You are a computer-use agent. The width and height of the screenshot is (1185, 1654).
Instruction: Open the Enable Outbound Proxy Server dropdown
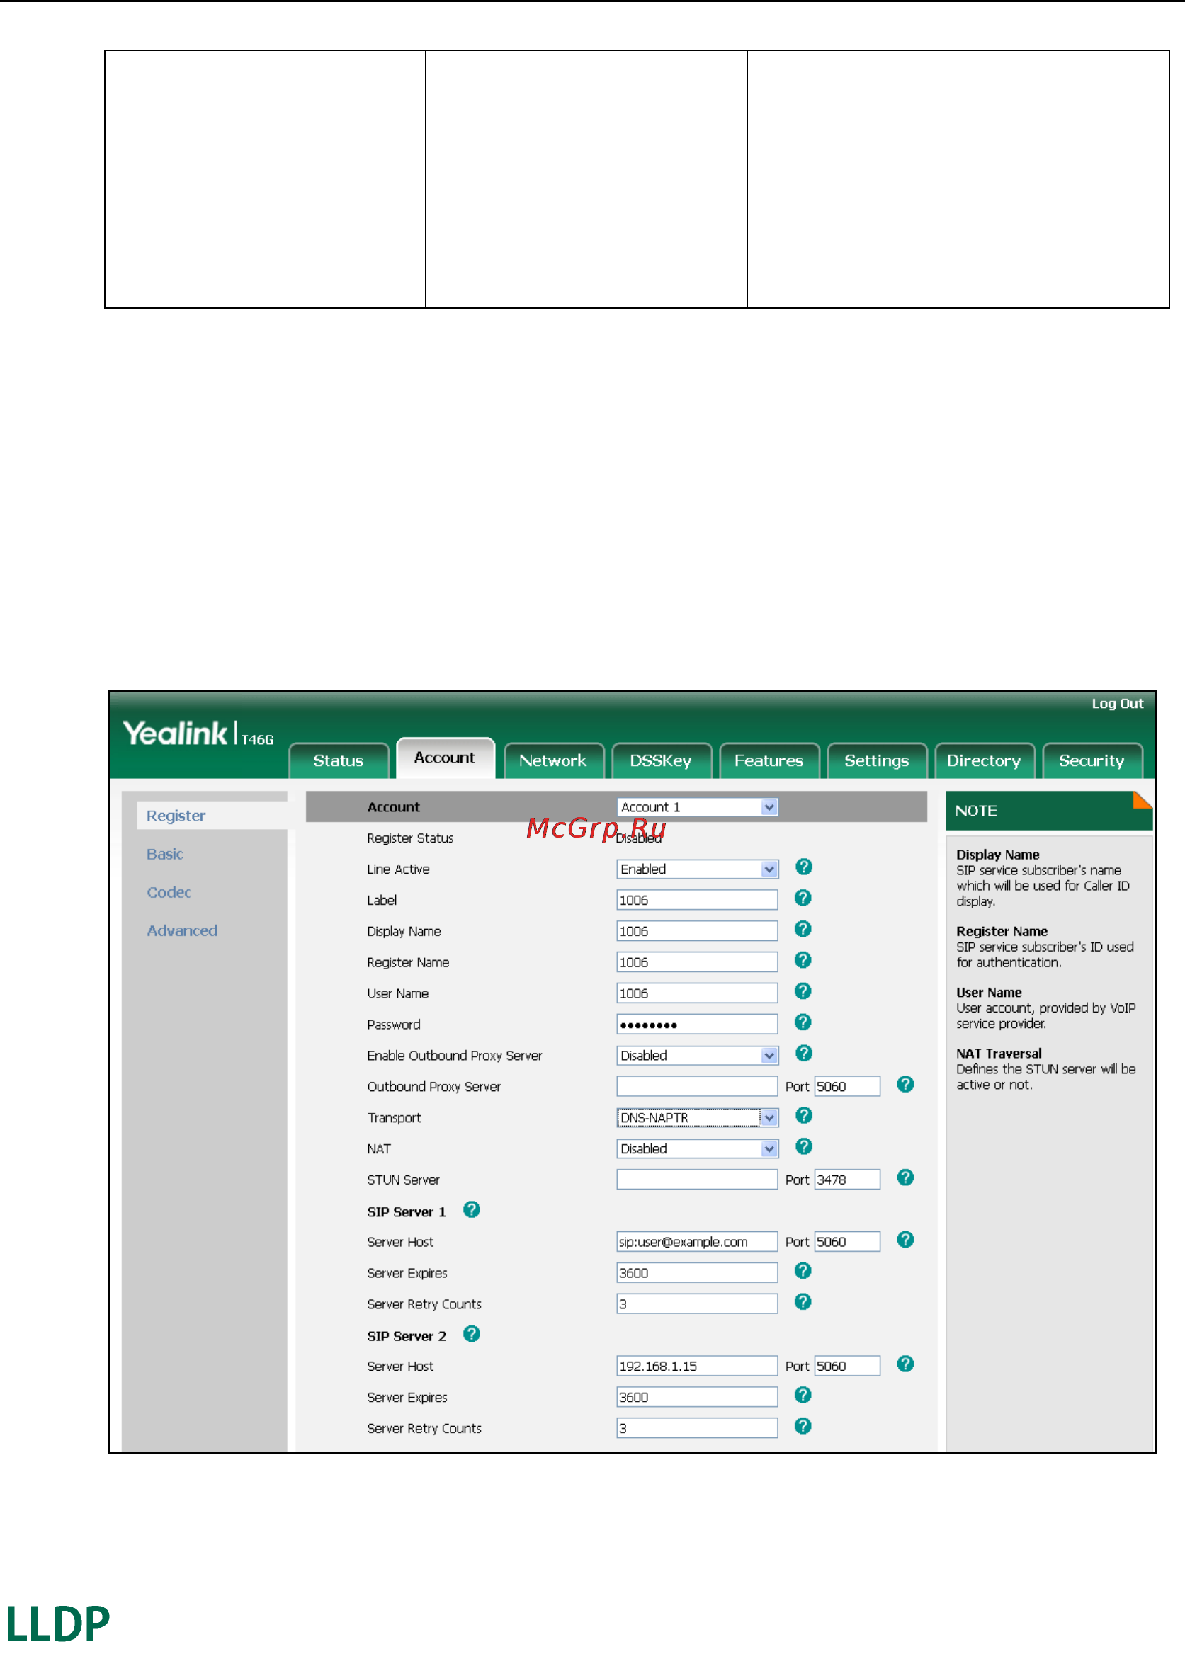click(698, 1056)
